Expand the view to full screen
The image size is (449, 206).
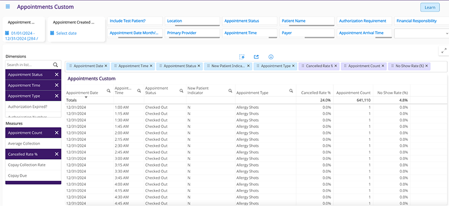444,51
